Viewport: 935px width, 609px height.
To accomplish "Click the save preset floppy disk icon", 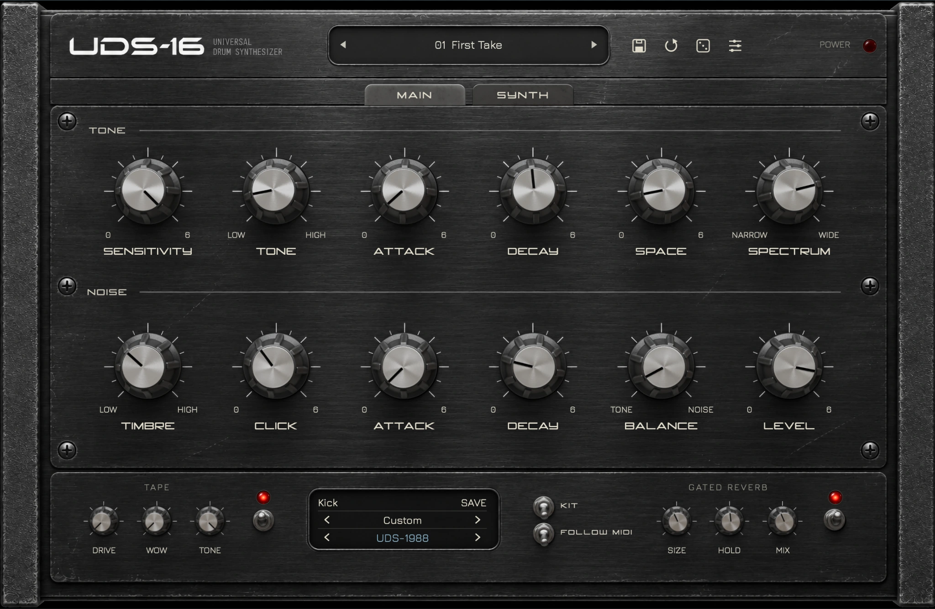I will tap(639, 46).
